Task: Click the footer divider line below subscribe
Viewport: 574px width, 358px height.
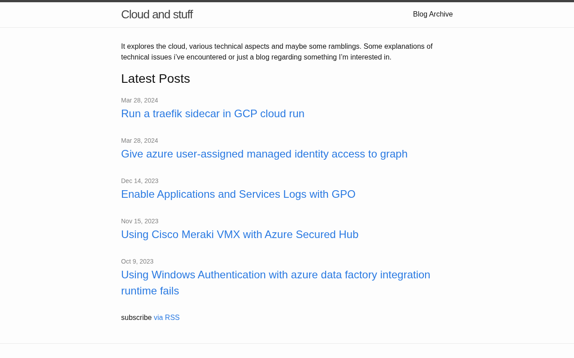Action: point(287,343)
